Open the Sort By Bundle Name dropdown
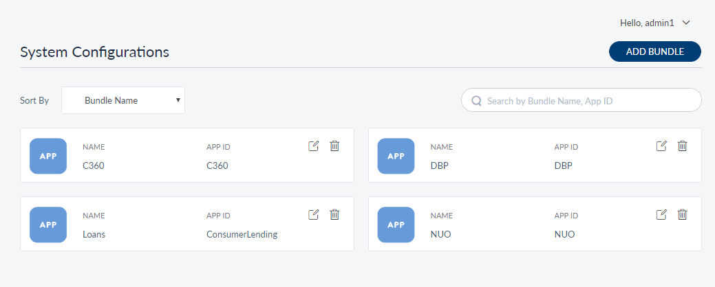Viewport: 715px width, 287px height. click(123, 100)
